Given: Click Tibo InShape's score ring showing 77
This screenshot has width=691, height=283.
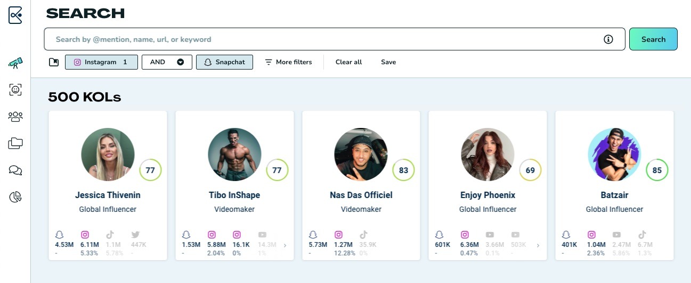Looking at the screenshot, I should [277, 170].
